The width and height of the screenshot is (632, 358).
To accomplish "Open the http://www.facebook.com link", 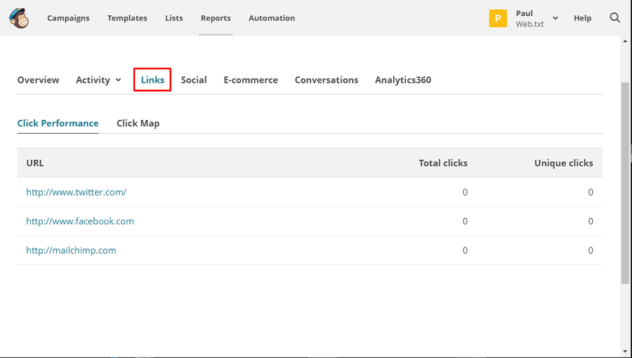I will pyautogui.click(x=80, y=221).
